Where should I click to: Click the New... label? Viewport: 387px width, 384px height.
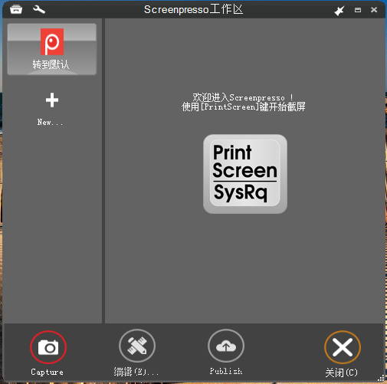tap(50, 122)
